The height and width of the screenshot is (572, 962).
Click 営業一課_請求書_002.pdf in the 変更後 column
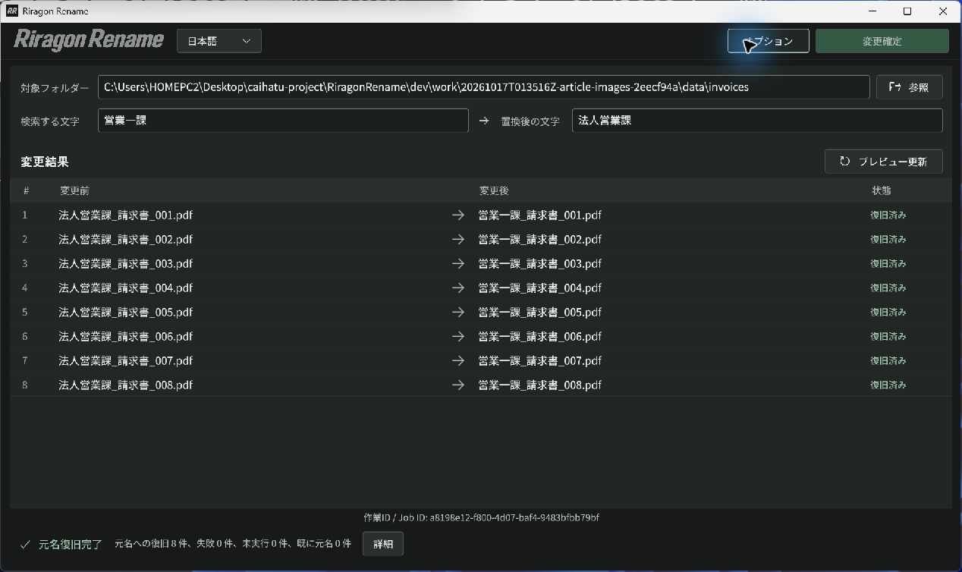pyautogui.click(x=540, y=239)
